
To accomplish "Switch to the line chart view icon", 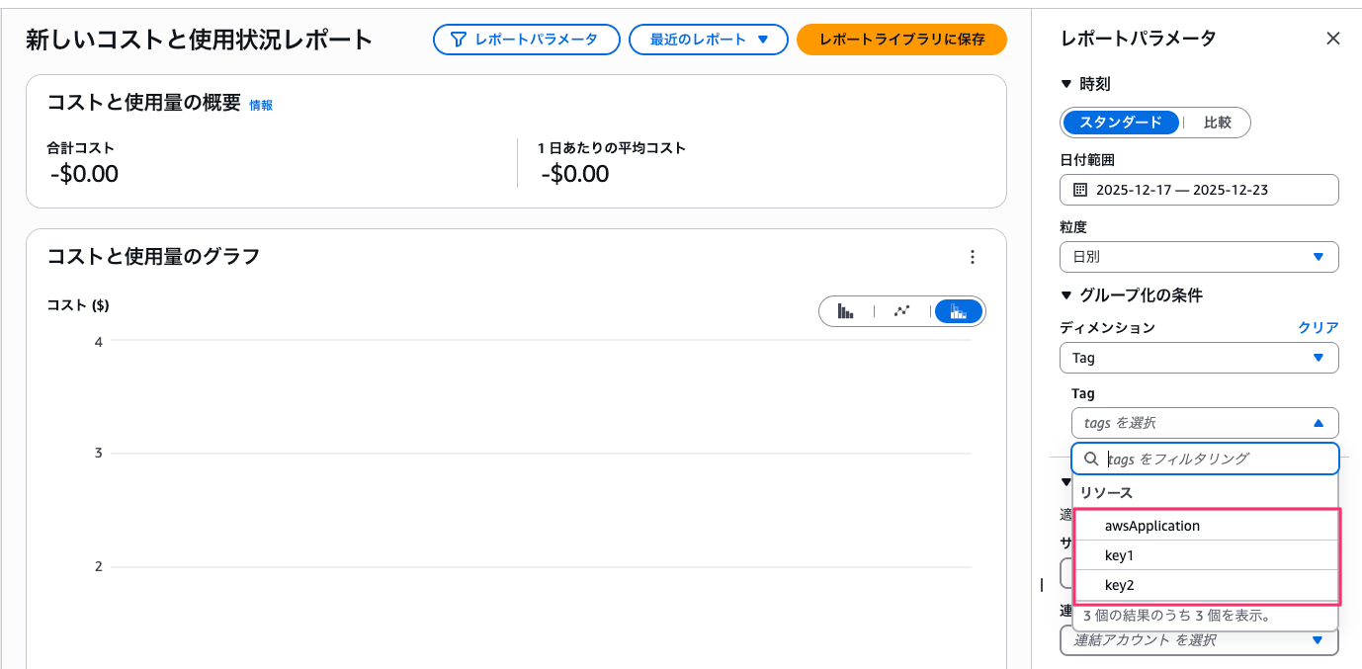I will click(902, 310).
